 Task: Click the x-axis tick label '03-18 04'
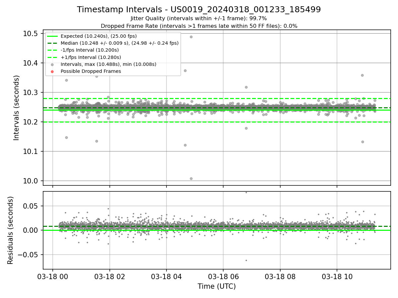point(166,277)
